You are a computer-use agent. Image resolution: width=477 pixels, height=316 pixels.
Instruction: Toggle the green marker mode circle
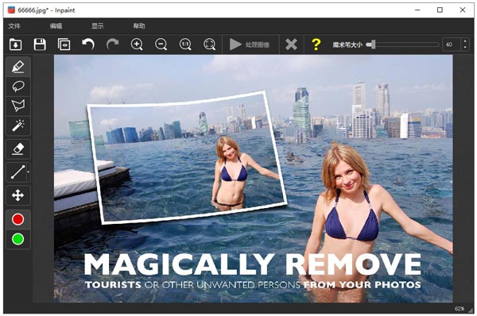pos(18,239)
